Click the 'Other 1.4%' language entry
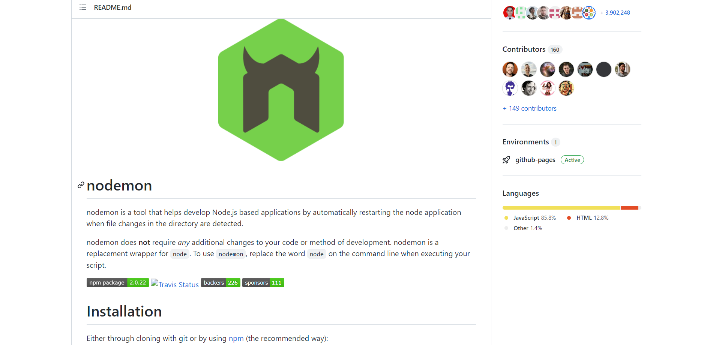 point(523,228)
